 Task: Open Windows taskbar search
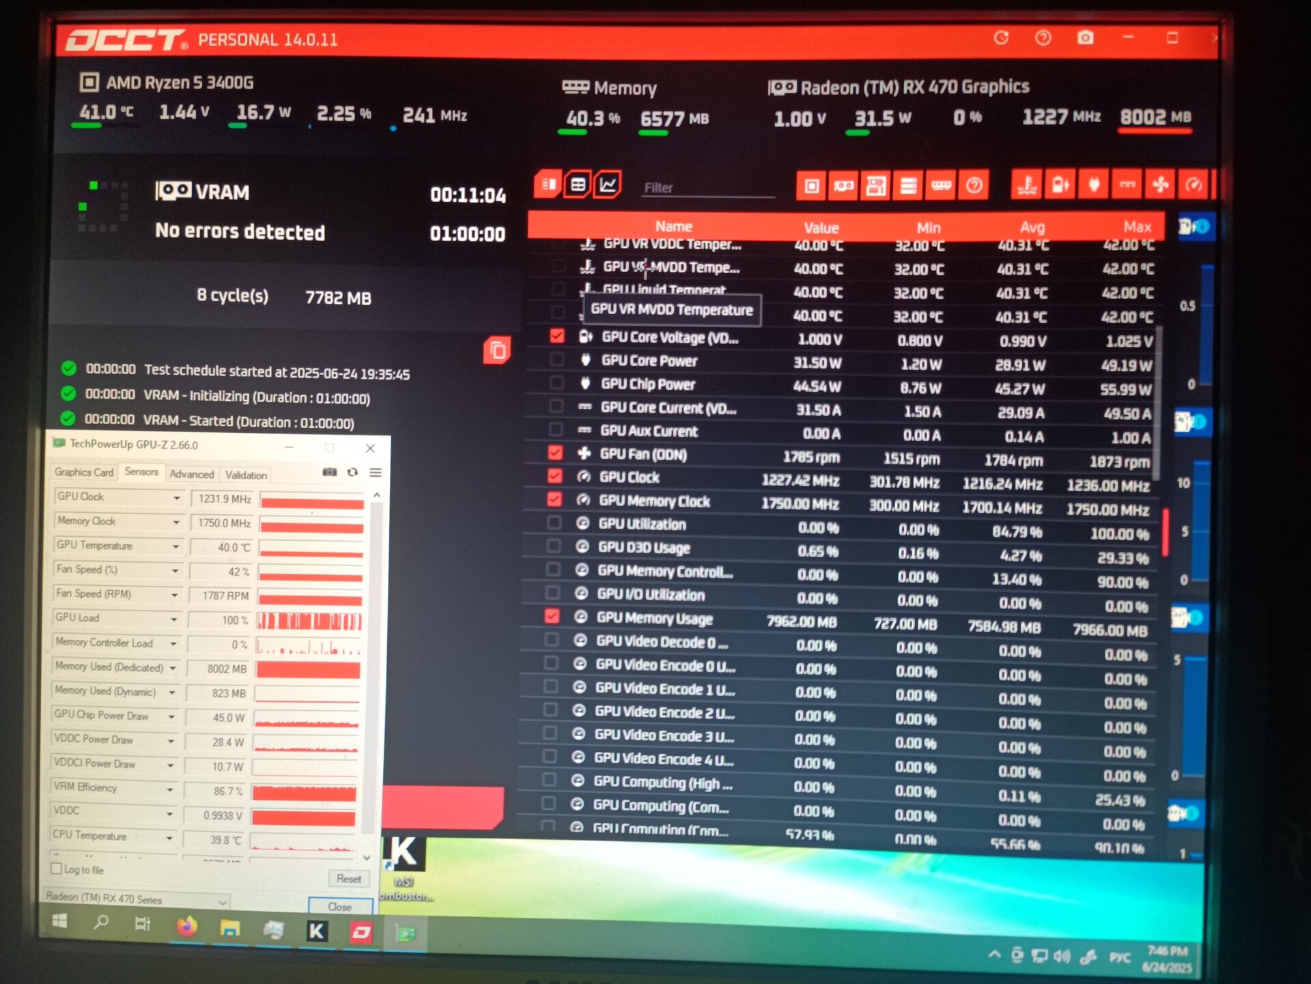(101, 922)
